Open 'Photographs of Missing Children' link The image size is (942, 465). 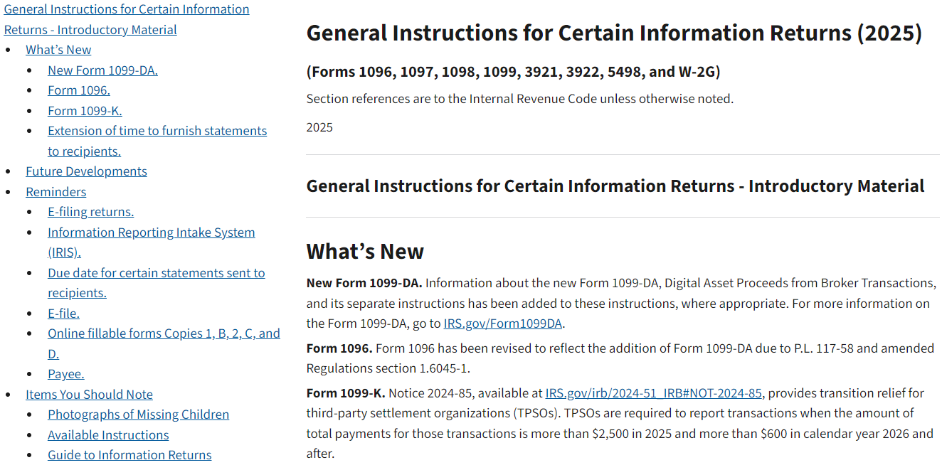click(138, 415)
